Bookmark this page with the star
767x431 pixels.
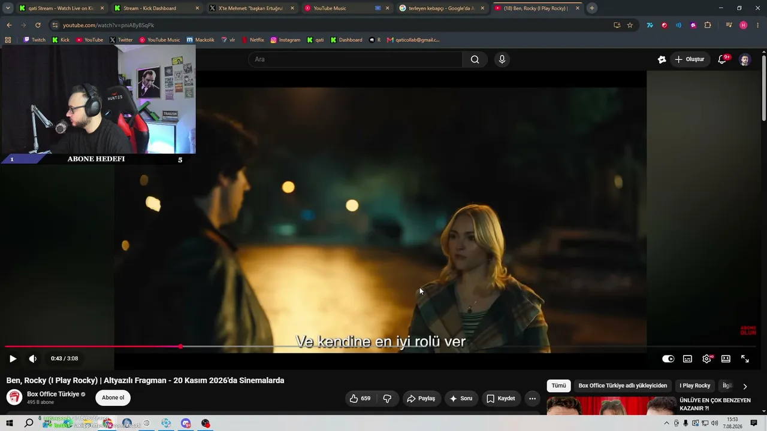[630, 25]
